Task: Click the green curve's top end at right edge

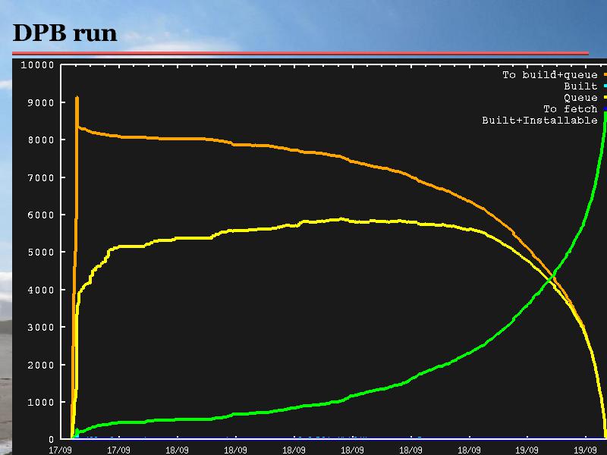Action: (605, 115)
